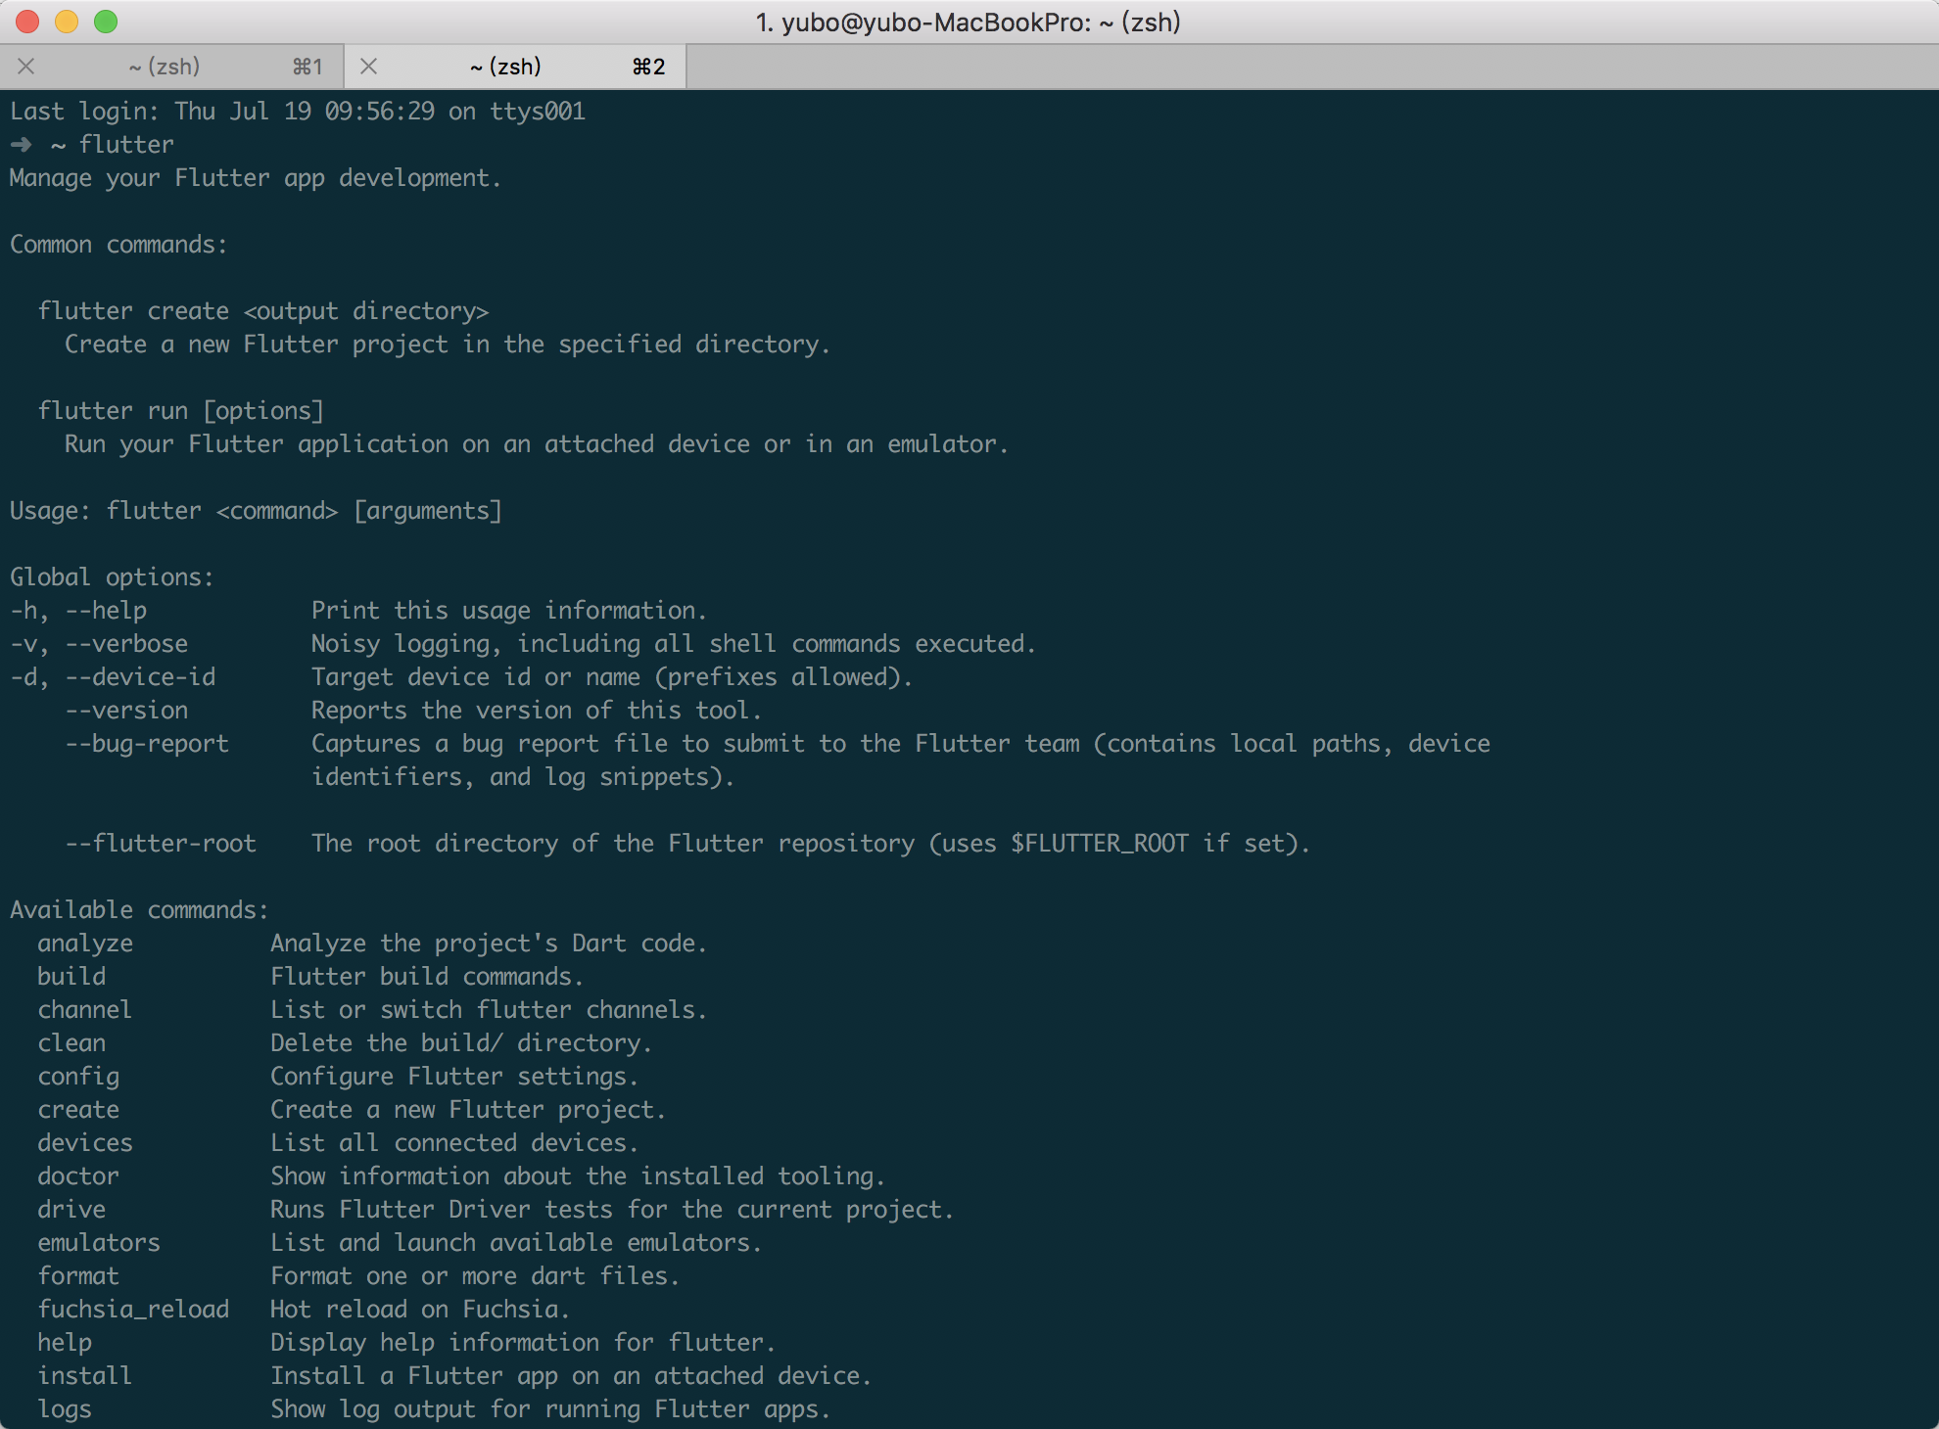The width and height of the screenshot is (1939, 1429).
Task: Click the 'install' command name
Action: (85, 1376)
